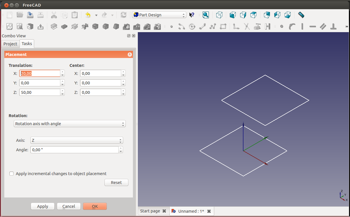Switch to the Project tab
350x217 pixels.
pyautogui.click(x=10, y=44)
